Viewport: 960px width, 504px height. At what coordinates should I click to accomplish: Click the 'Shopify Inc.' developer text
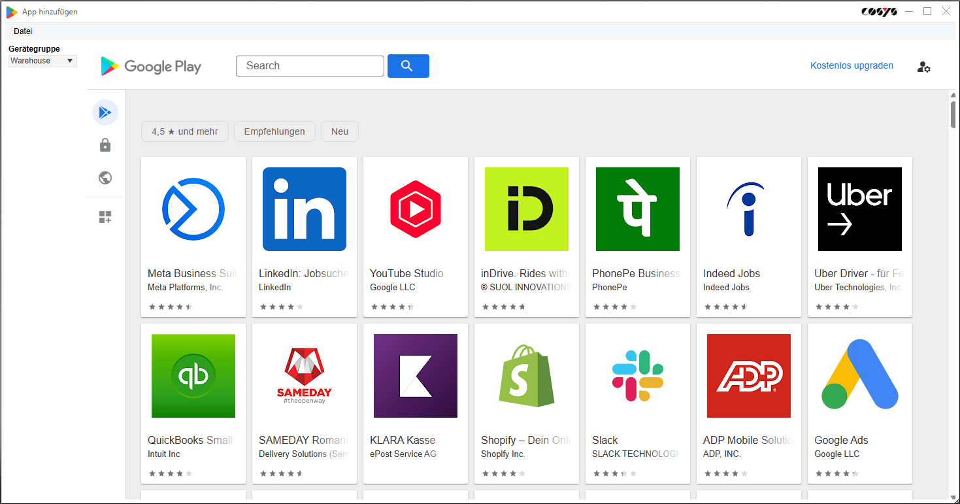(503, 454)
